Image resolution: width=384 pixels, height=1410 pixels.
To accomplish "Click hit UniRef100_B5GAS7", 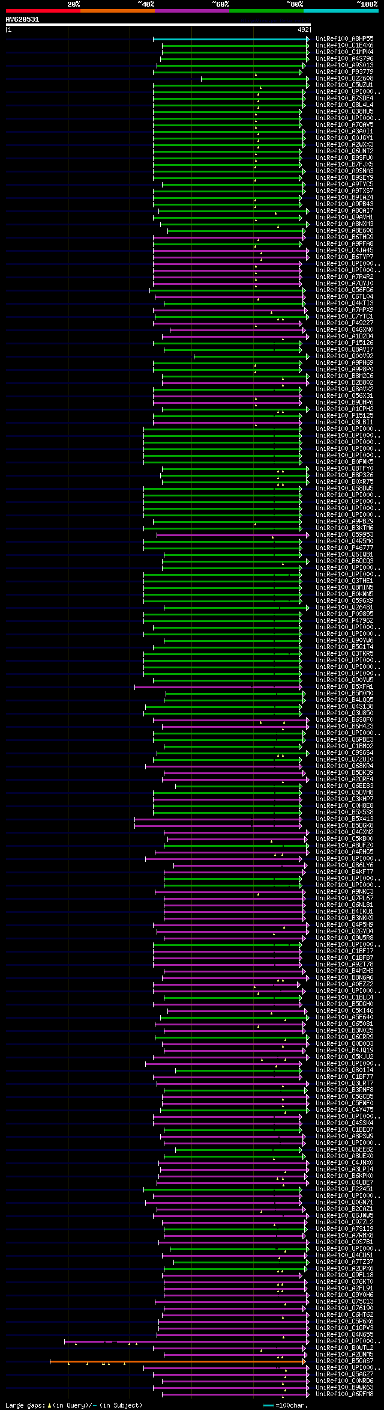I will 344,1361.
